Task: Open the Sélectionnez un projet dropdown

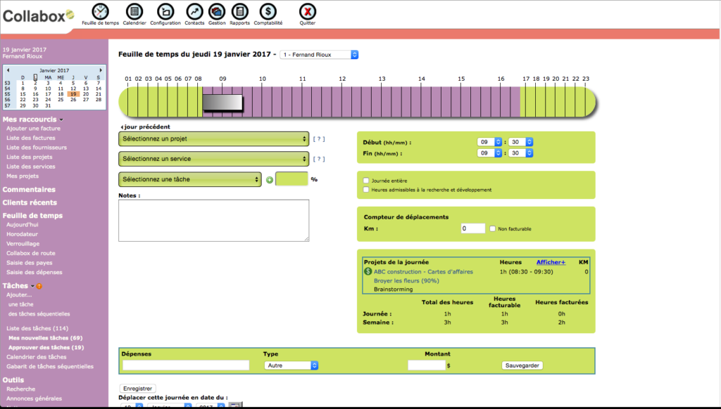Action: [x=214, y=138]
